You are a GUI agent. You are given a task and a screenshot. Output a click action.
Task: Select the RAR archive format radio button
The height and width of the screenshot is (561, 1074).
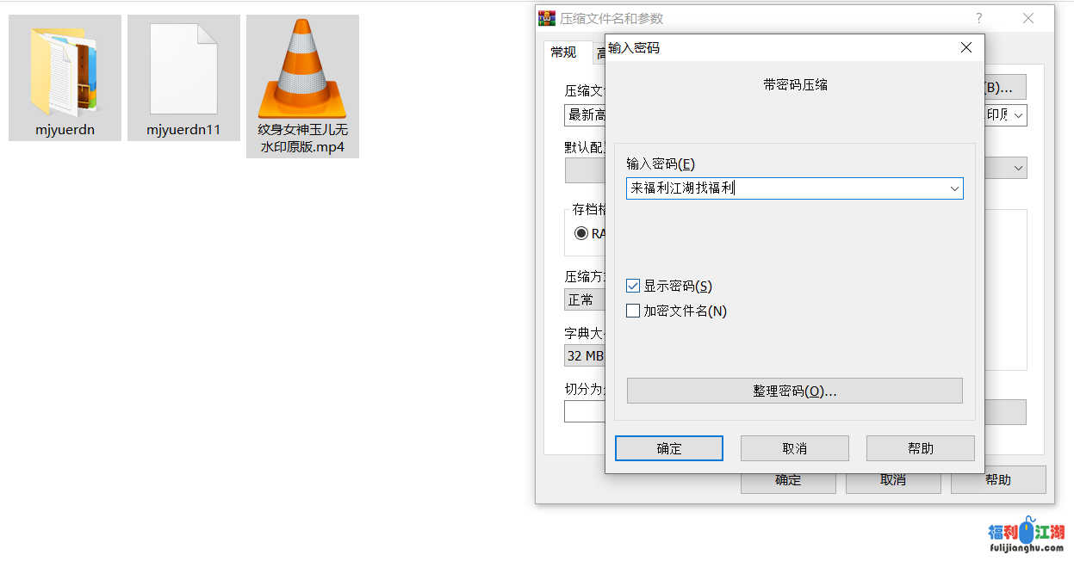point(581,233)
